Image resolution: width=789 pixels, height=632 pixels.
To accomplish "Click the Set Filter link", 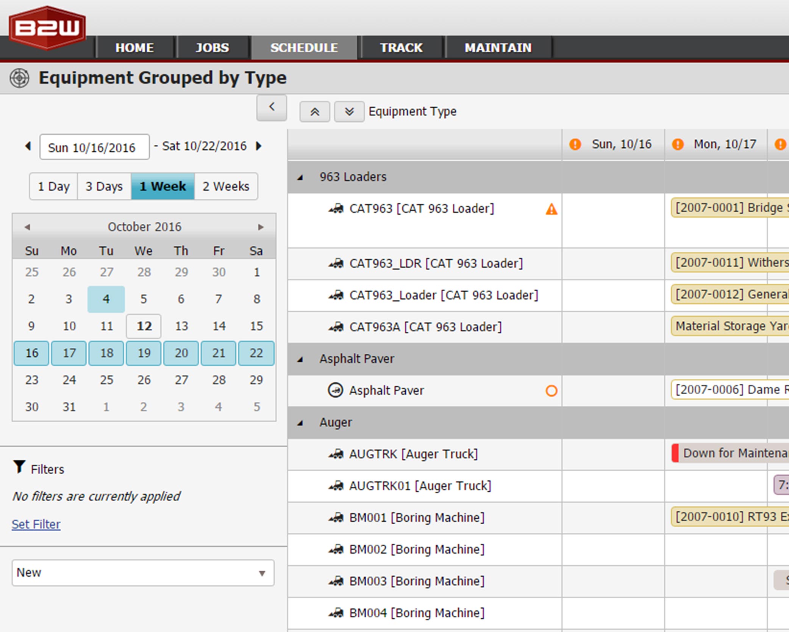I will click(36, 524).
